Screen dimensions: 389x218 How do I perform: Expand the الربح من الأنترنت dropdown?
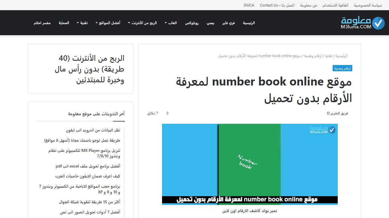(x=142, y=23)
